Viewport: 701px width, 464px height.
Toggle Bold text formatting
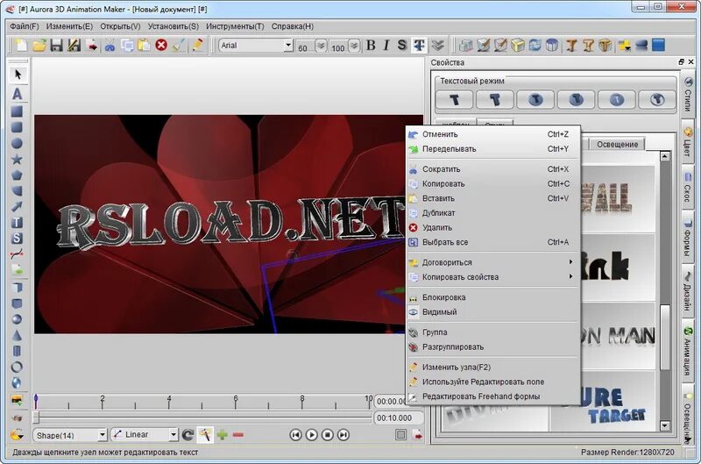click(371, 46)
